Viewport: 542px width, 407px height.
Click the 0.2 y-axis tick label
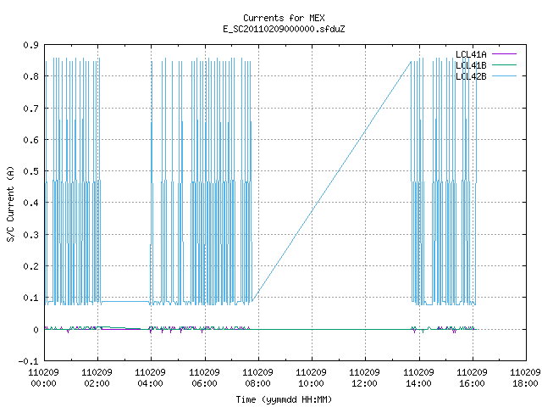click(x=30, y=266)
